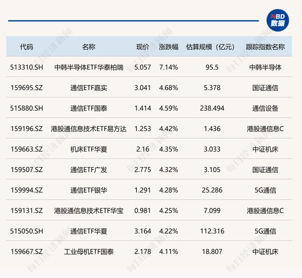Image resolution: width=302 pixels, height=278 pixels.
Task: Select price value 2.178
Action: coord(143,252)
